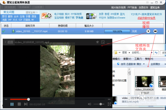Image resolution: width=166 pixels, height=110 pixels.
Task: Expand dropdown arrow beside 迅雷影音 播放
Action: tap(144, 64)
